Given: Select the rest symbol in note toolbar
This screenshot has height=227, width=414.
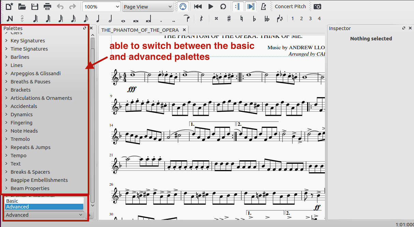Looking at the screenshot, I should (201, 18).
